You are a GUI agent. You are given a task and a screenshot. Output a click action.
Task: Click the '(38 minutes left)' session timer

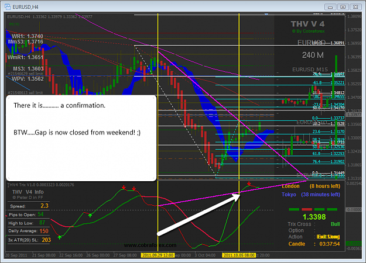pyautogui.click(x=320, y=195)
